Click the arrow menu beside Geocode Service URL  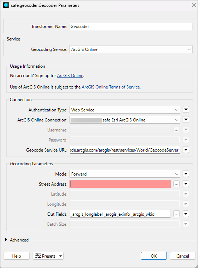[x=186, y=150]
